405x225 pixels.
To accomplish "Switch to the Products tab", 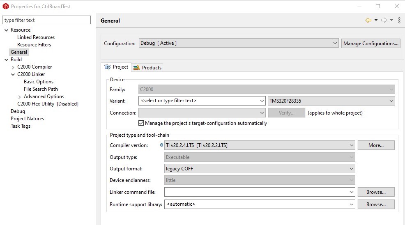I will [147, 67].
